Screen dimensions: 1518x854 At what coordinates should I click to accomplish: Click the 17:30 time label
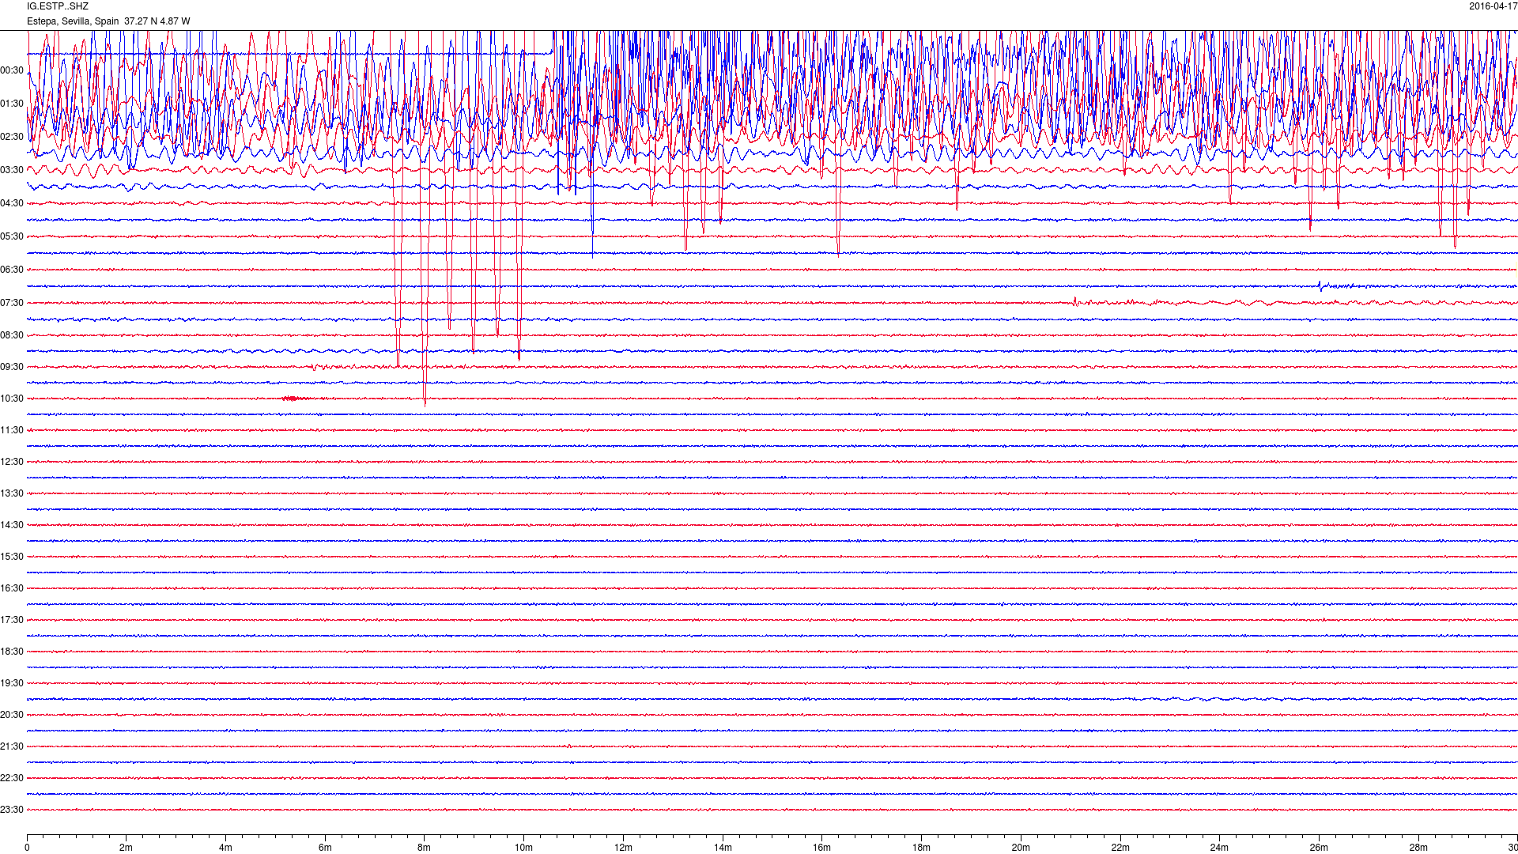(12, 620)
